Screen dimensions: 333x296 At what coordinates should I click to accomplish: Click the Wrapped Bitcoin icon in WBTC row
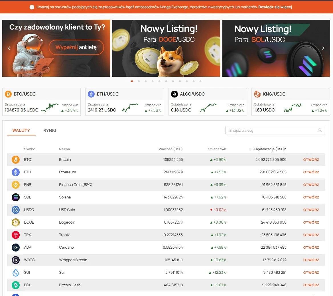(x=15, y=260)
